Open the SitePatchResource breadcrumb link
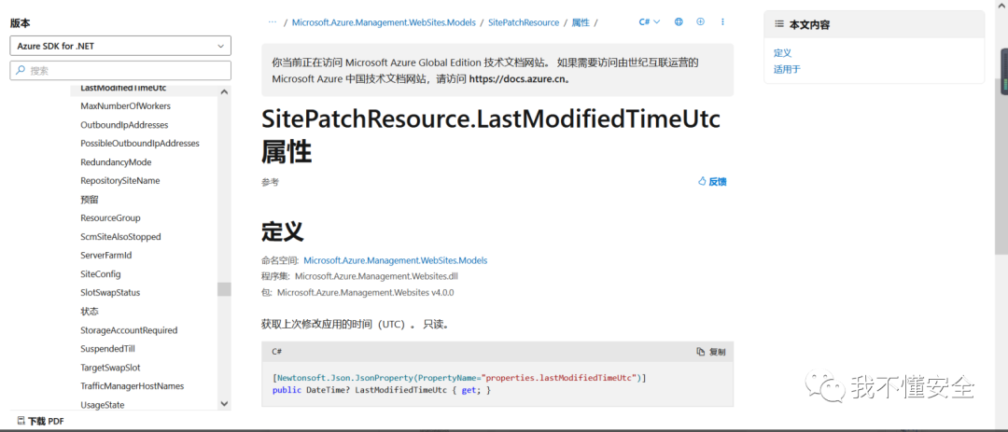Viewport: 1008px width, 432px height. [x=524, y=21]
